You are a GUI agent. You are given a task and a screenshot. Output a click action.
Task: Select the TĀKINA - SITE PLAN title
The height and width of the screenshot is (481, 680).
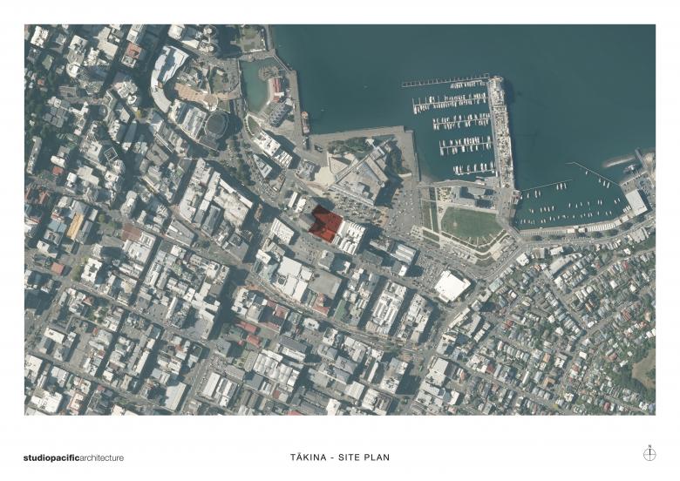pos(340,457)
